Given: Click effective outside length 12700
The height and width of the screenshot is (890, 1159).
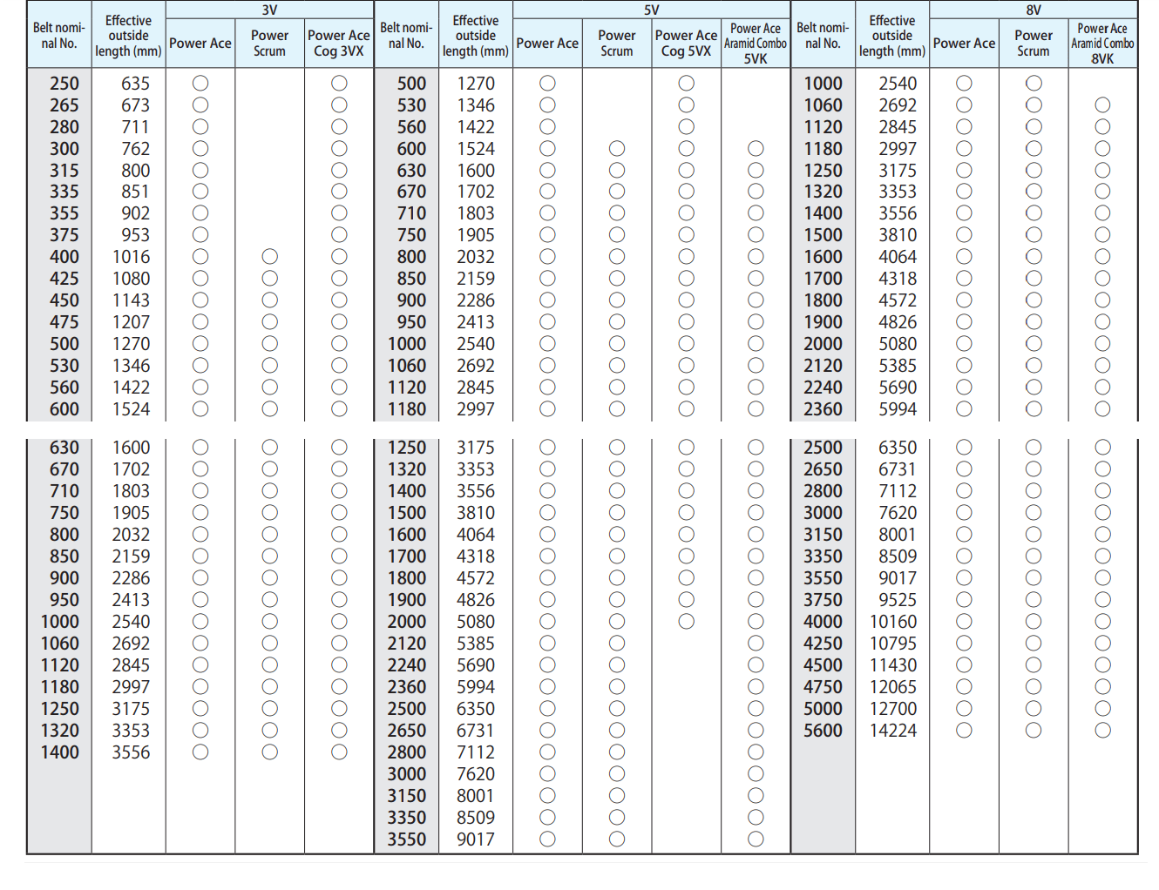Looking at the screenshot, I should 893,709.
